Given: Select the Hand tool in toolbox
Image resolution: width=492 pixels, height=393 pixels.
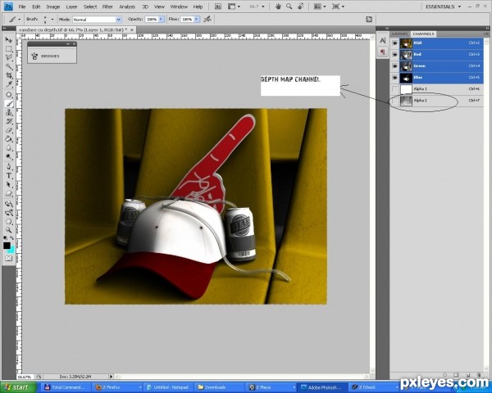Looking at the screenshot, I should pos(9,221).
